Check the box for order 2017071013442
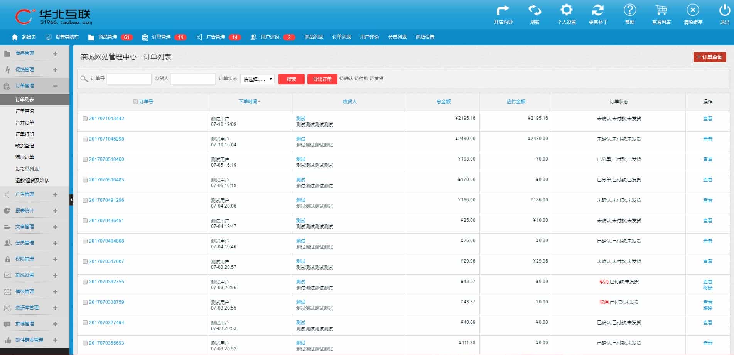Image resolution: width=734 pixels, height=355 pixels. click(x=85, y=119)
